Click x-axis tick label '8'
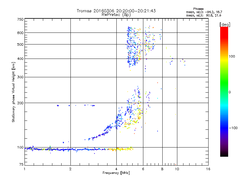The height and width of the screenshot is (184, 245). 162,169
